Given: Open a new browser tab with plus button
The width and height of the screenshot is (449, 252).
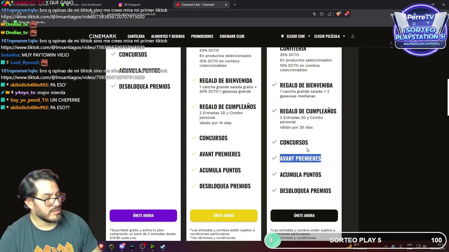Looking at the screenshot, I should [235, 5].
